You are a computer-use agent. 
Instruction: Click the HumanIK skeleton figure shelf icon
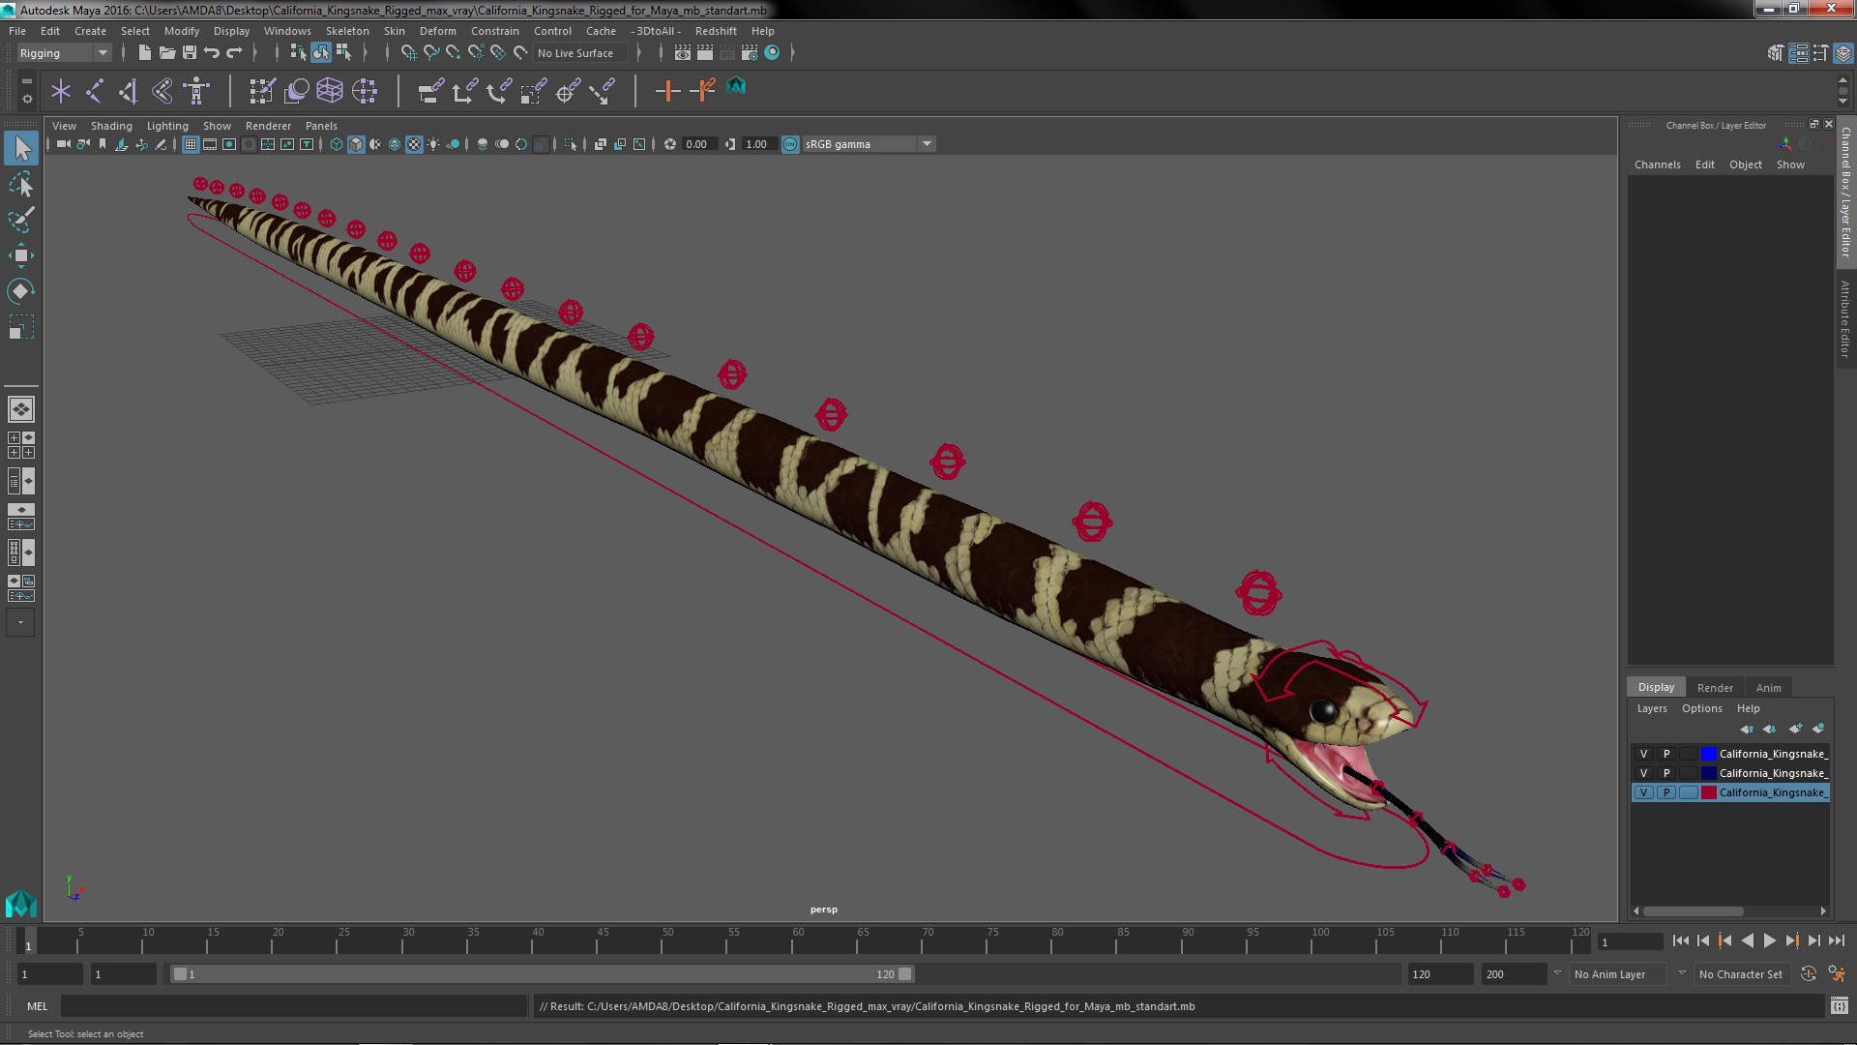pos(196,91)
